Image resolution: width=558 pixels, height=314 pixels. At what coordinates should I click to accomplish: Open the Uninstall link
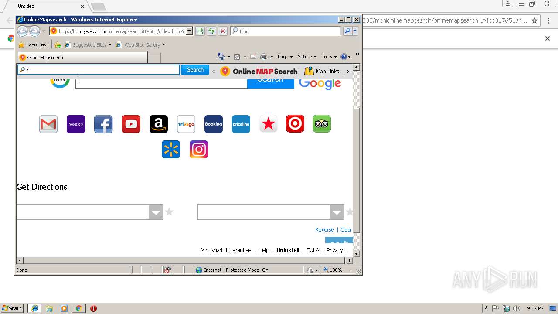coord(288,250)
